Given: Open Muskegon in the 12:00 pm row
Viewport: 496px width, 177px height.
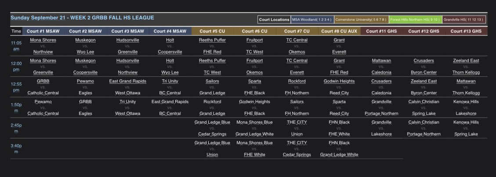Looking at the screenshot, I should coord(85,60).
